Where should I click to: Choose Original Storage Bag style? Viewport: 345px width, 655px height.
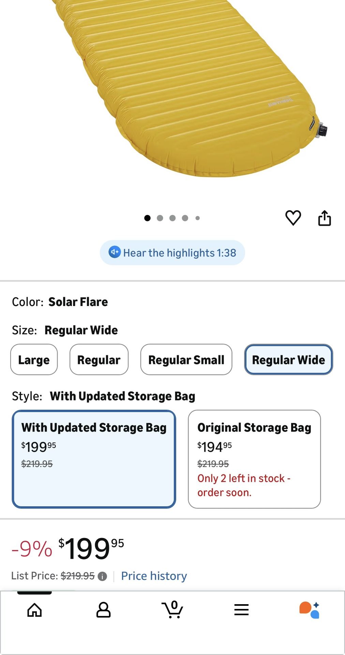click(254, 459)
